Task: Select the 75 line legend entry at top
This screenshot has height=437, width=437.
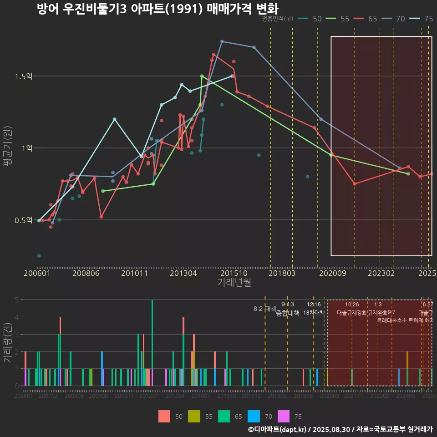Action: tap(421, 19)
